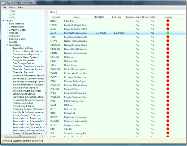
Task: Sort by the End Date column header
Action: pos(117,17)
